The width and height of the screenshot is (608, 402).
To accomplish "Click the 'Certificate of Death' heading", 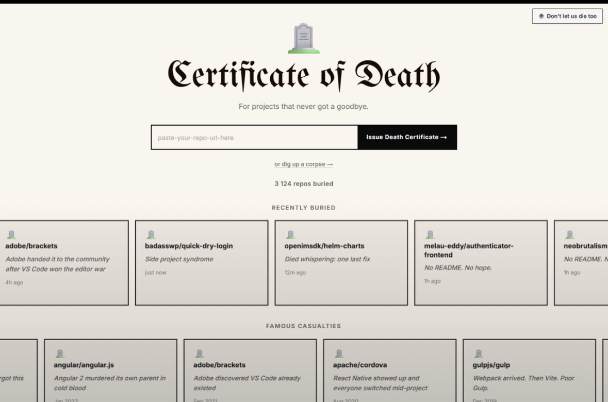I will 304,75.
